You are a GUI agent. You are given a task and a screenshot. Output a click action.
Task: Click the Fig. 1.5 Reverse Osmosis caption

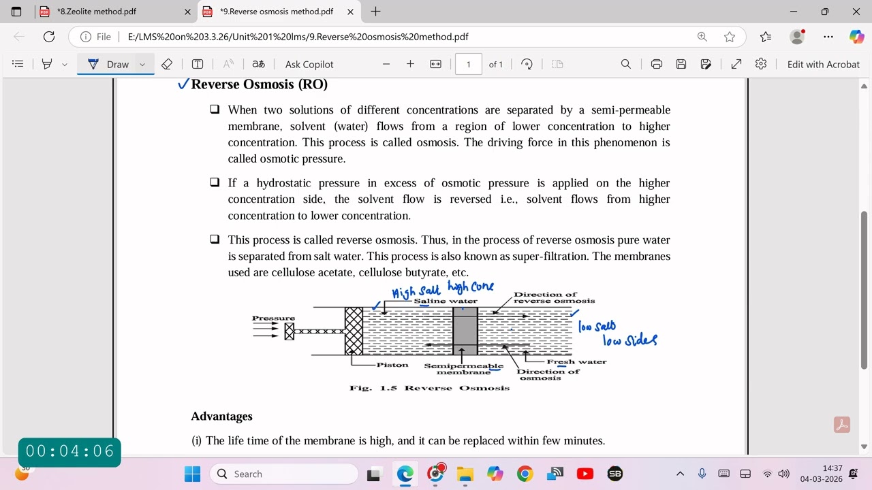point(429,388)
